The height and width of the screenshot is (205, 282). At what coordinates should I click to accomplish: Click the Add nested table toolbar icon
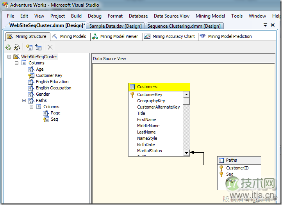pos(38,47)
